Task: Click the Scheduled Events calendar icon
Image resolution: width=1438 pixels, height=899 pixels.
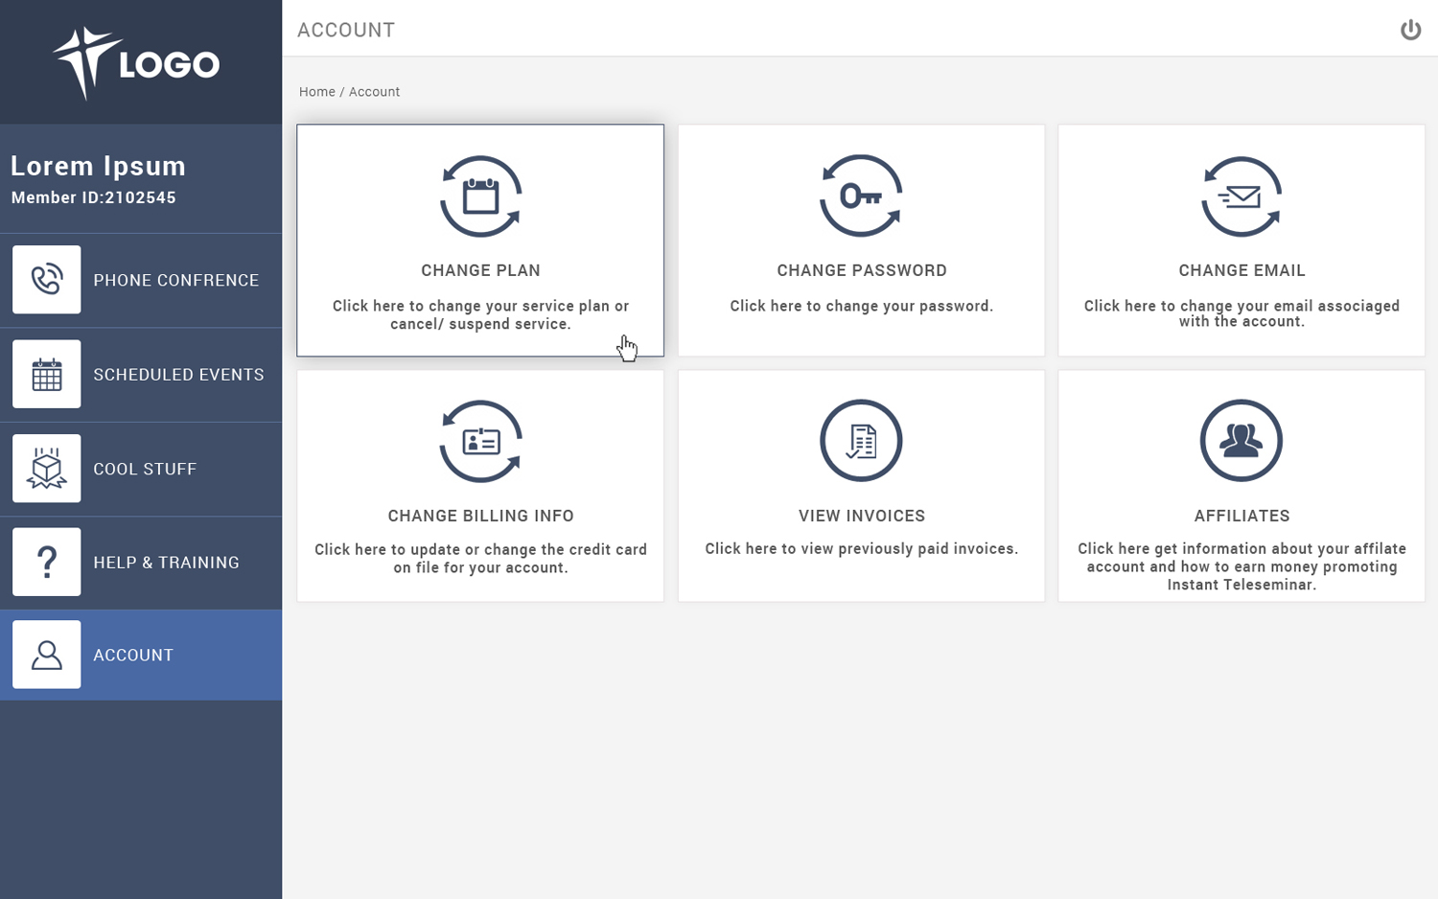Action: (x=46, y=374)
